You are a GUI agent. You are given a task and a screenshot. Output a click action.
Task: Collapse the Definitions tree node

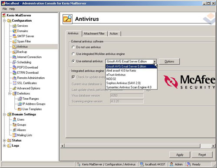10,94
